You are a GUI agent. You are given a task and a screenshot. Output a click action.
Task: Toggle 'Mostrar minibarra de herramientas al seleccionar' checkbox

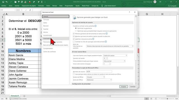click(74, 34)
